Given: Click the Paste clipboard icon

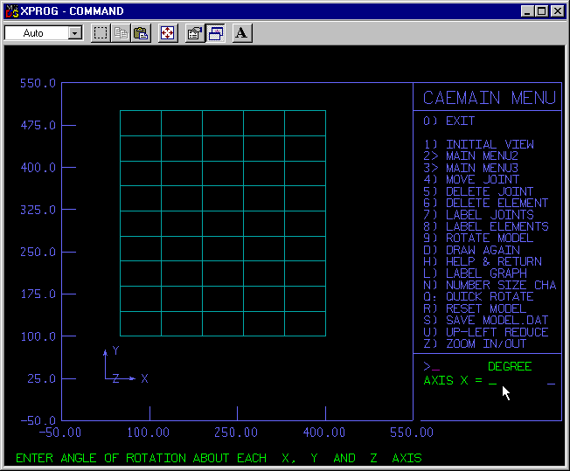Looking at the screenshot, I should point(140,33).
